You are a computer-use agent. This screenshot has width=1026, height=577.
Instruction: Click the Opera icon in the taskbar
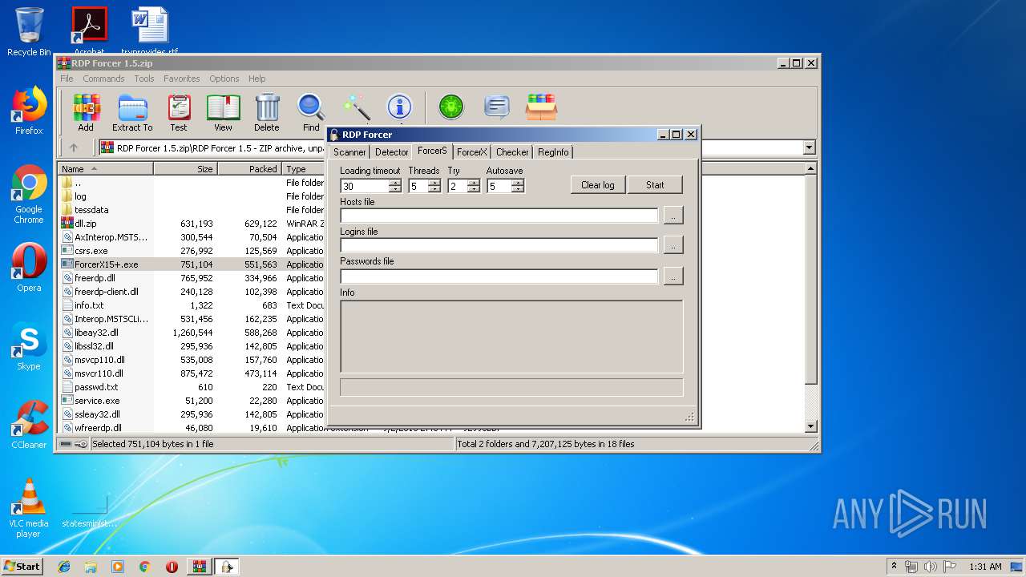tap(172, 567)
